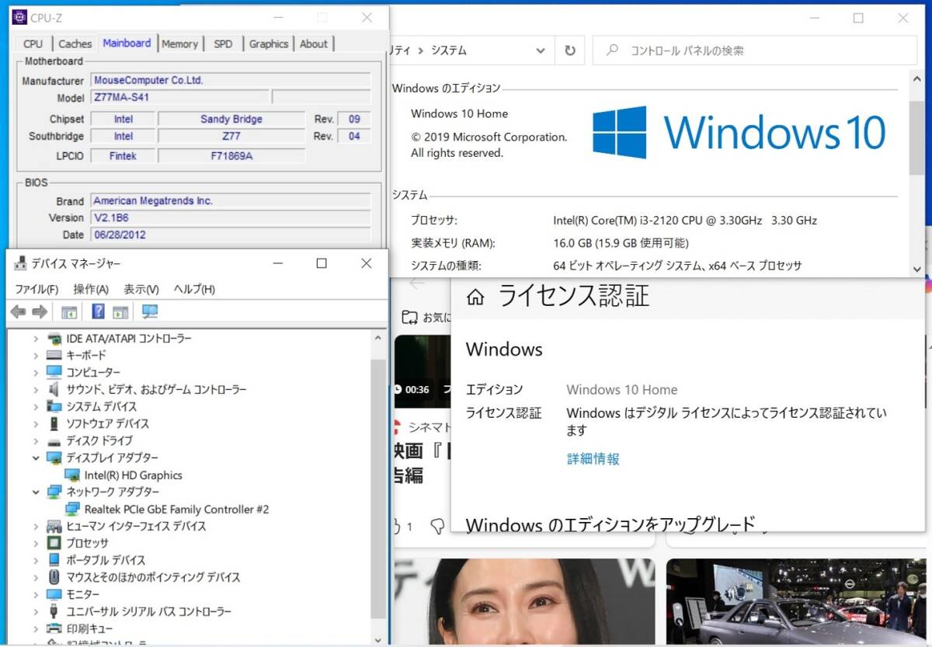Screen dimensions: 932x647
Task: Click the 印刷キュー printer icon
Action: 54,628
